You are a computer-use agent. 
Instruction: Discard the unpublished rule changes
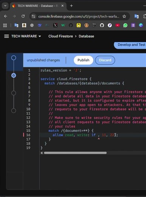[x=105, y=60]
